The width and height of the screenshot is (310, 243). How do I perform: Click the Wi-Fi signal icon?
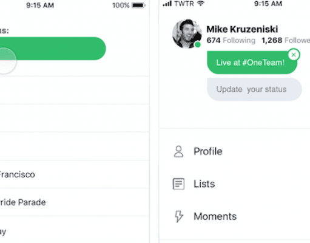tap(201, 3)
